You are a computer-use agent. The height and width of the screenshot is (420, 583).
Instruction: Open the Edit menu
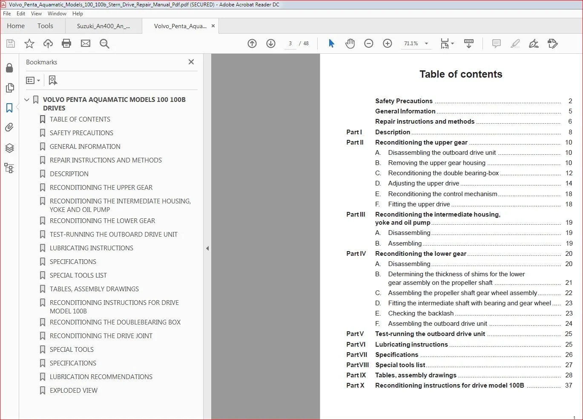click(21, 14)
